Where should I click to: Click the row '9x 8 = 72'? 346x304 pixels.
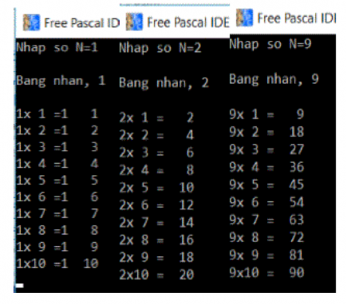coord(267,238)
